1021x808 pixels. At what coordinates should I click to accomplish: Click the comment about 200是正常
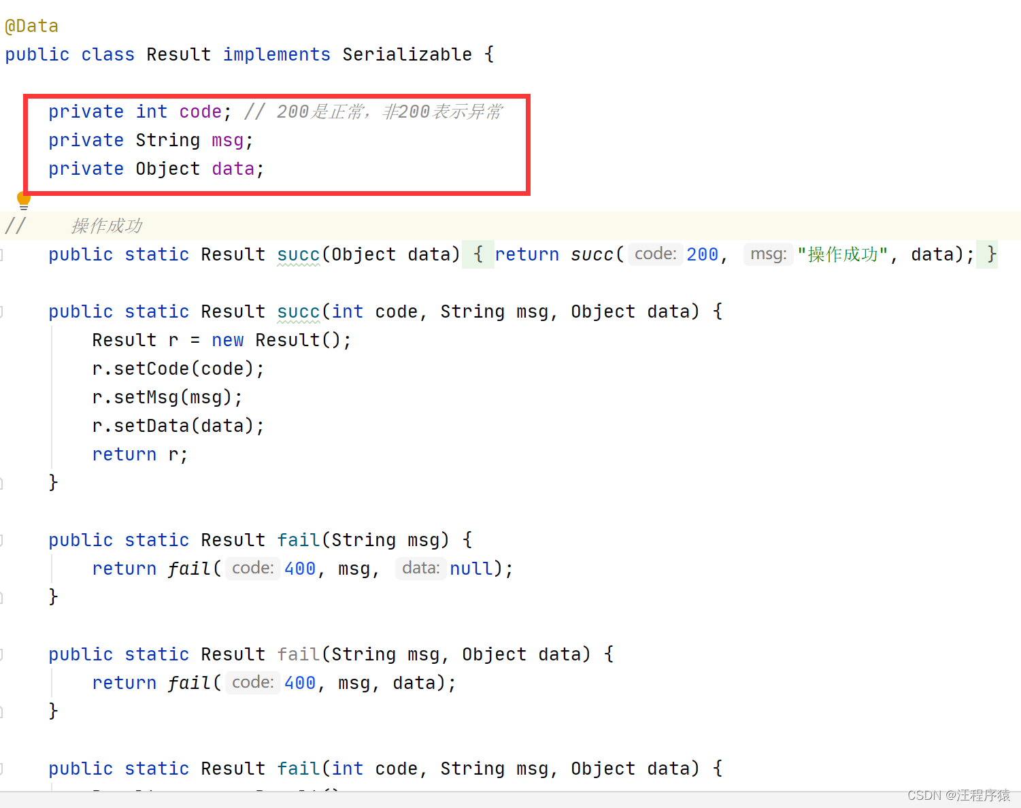click(x=373, y=112)
